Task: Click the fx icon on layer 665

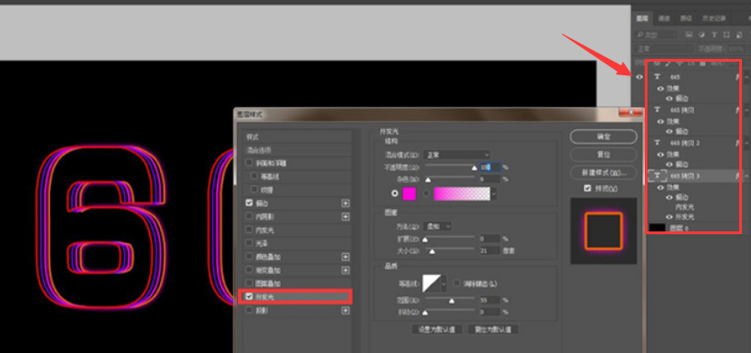Action: [x=737, y=76]
